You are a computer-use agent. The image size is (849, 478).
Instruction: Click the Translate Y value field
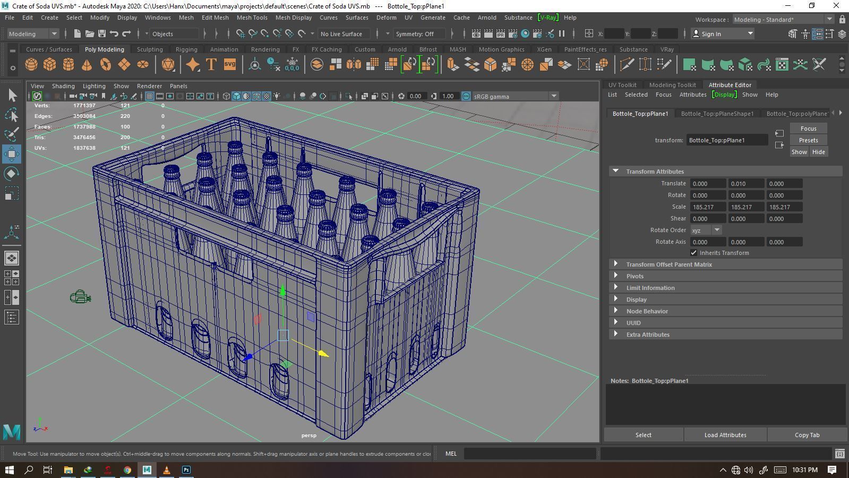(x=745, y=184)
